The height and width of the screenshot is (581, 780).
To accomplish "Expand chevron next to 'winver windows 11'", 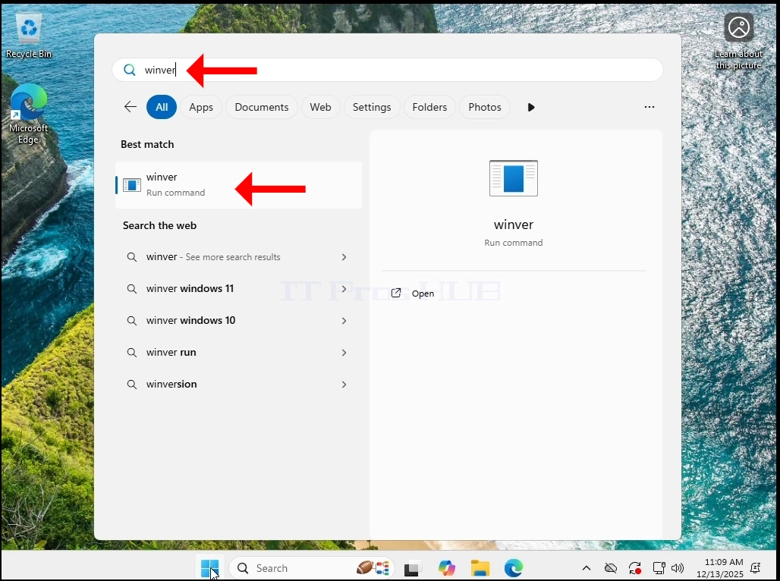I will tap(344, 288).
